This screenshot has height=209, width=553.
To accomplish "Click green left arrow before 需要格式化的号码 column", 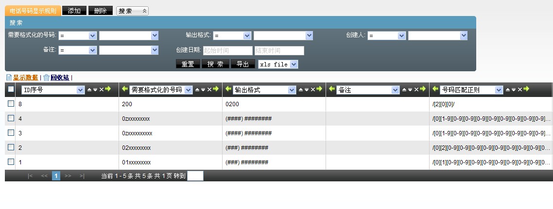I will pyautogui.click(x=124, y=89).
